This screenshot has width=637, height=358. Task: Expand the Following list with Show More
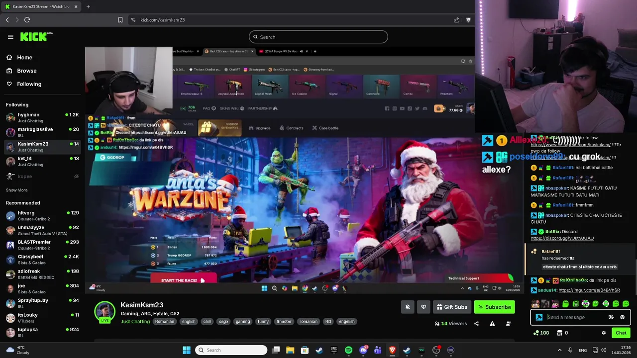[x=16, y=190]
